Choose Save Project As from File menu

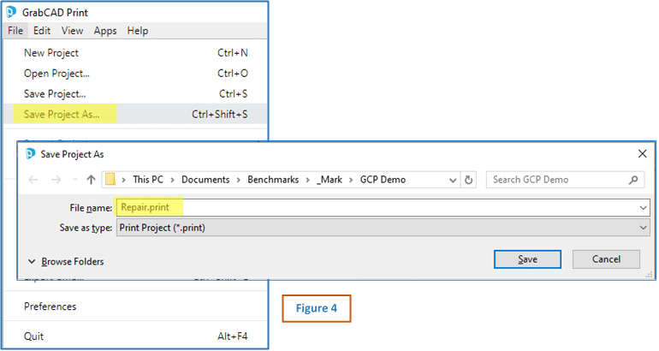(62, 114)
